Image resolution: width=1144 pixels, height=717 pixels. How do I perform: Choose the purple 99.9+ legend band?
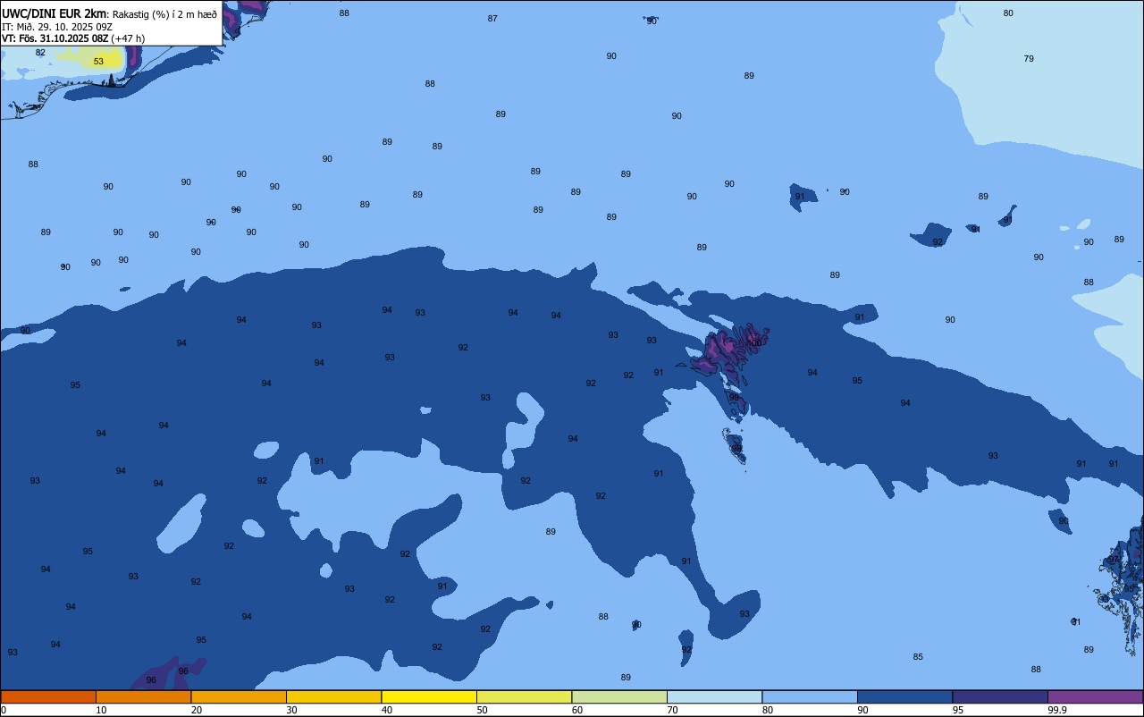click(x=1095, y=696)
